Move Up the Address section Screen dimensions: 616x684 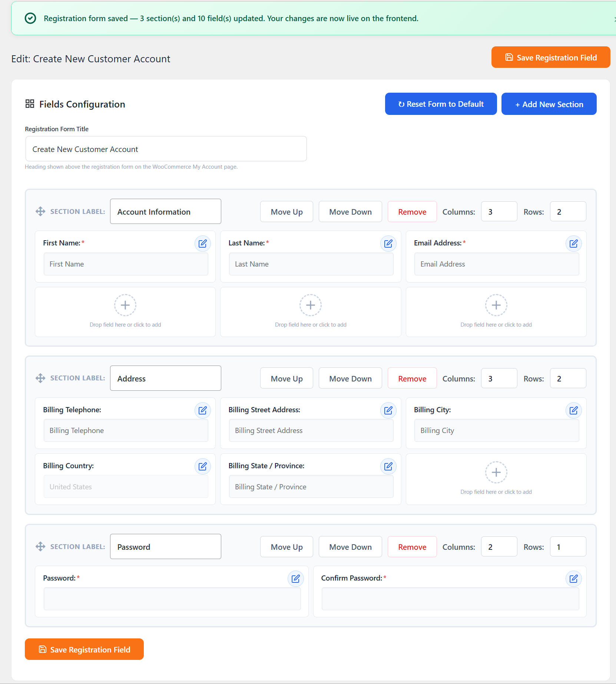(x=287, y=378)
